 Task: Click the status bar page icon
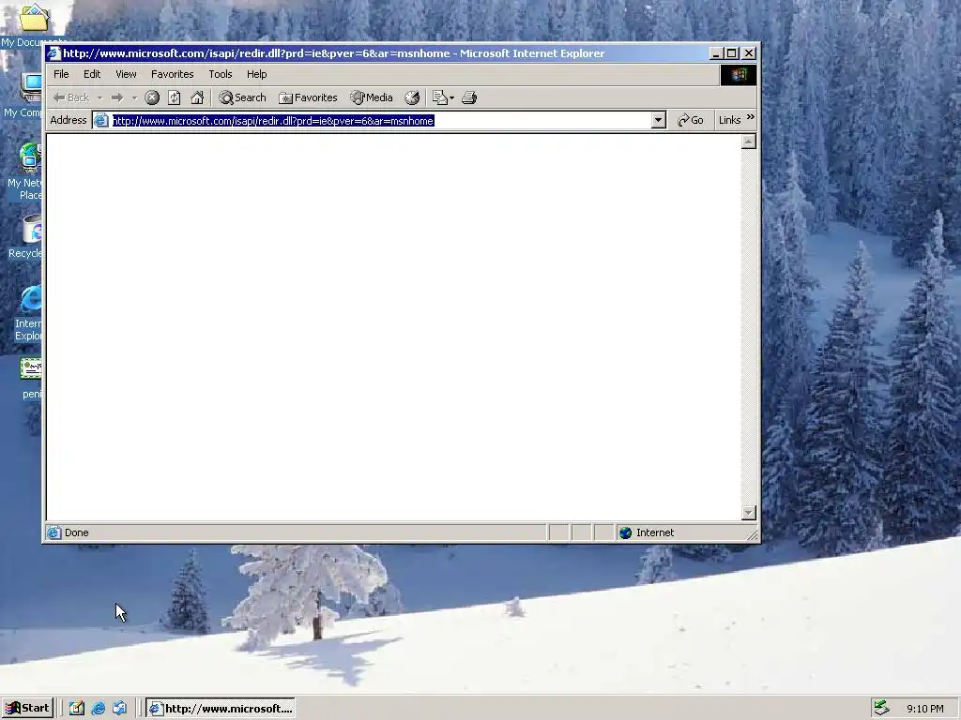54,532
